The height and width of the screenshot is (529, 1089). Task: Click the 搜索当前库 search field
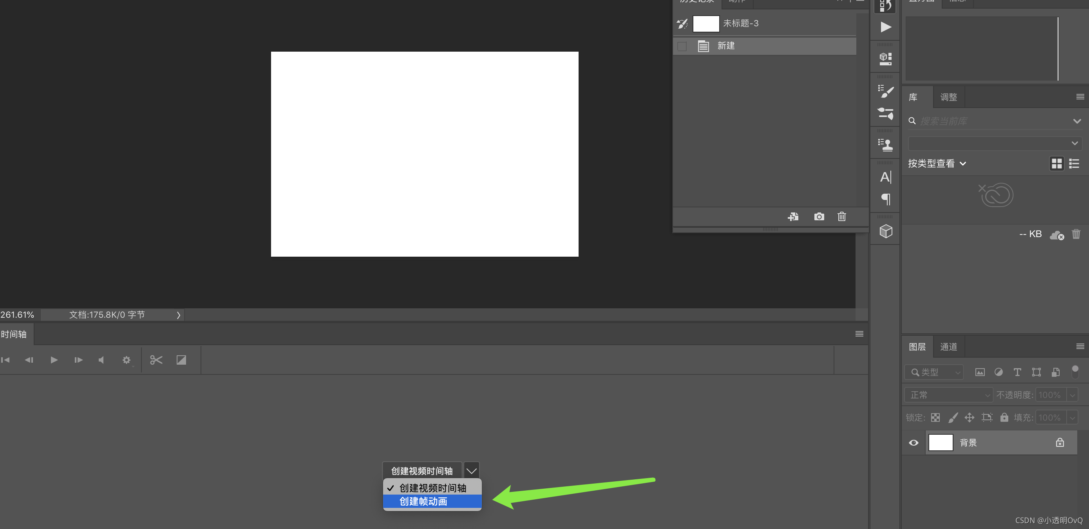point(989,121)
